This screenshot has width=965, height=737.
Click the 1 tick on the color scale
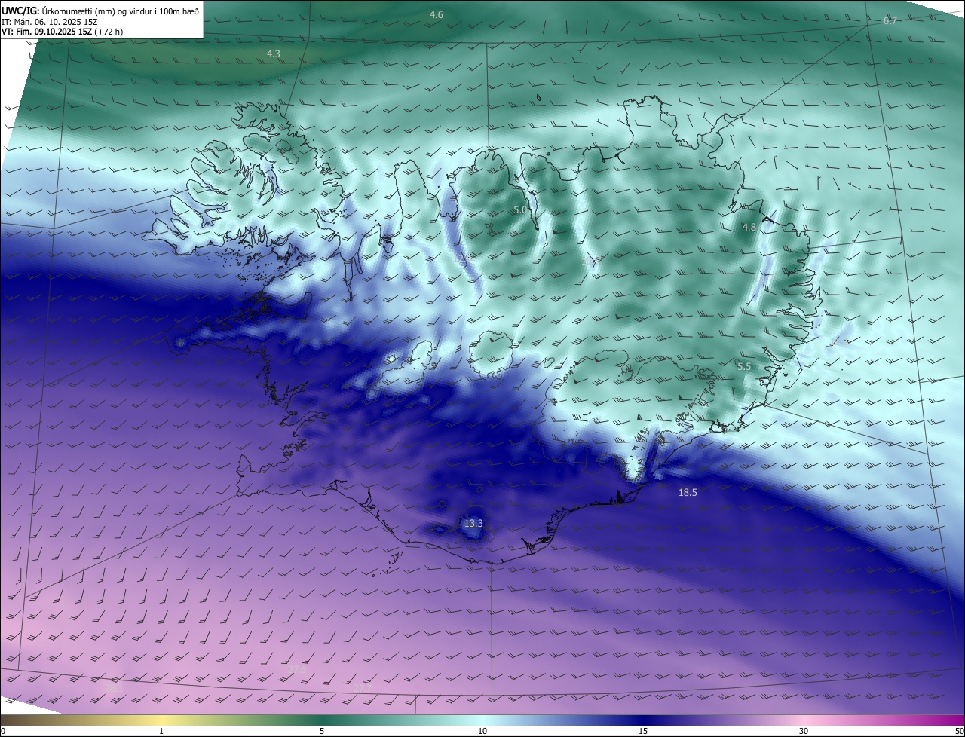point(161,731)
